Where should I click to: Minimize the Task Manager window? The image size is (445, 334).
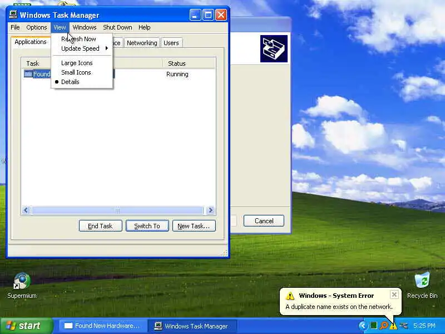195,15
